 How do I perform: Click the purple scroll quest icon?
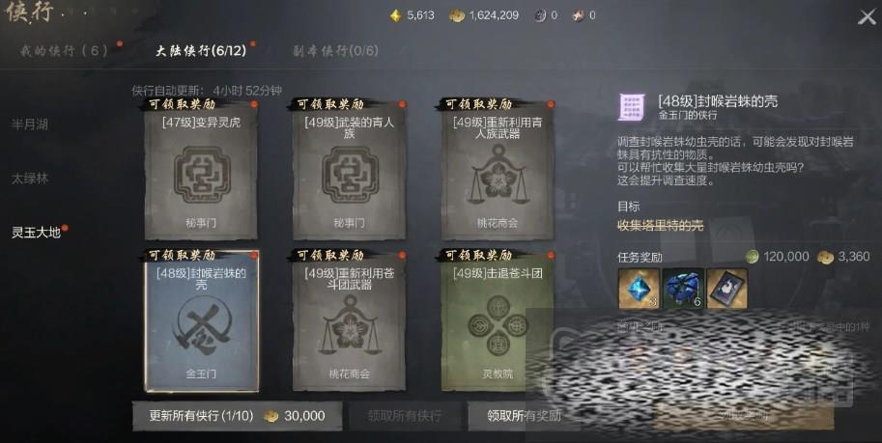pyautogui.click(x=632, y=107)
